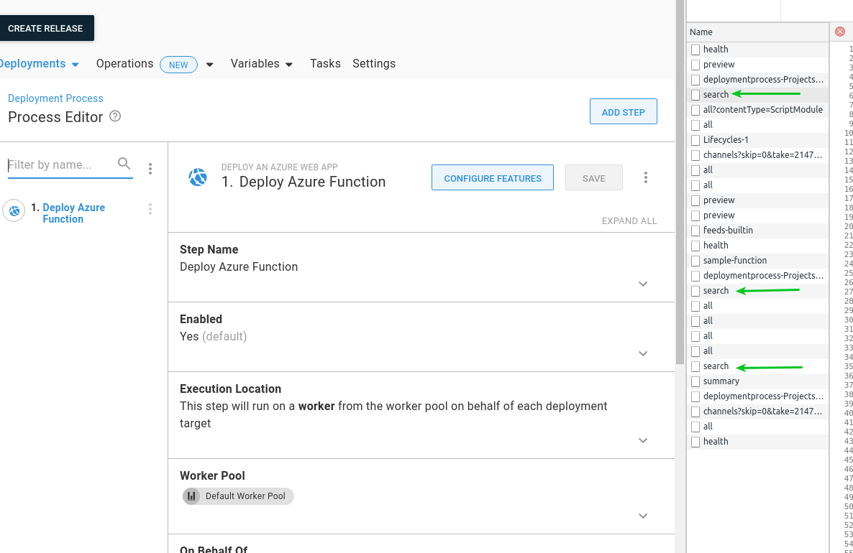853x553 pixels.
Task: Click the Process Editor help question-mark icon
Action: coord(115,116)
